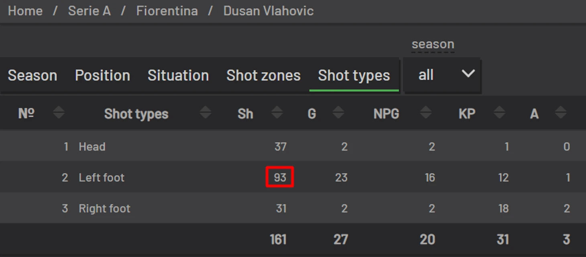Viewport: 586px width, 257px height.
Task: Sort table by G column arrows
Action: [338, 113]
